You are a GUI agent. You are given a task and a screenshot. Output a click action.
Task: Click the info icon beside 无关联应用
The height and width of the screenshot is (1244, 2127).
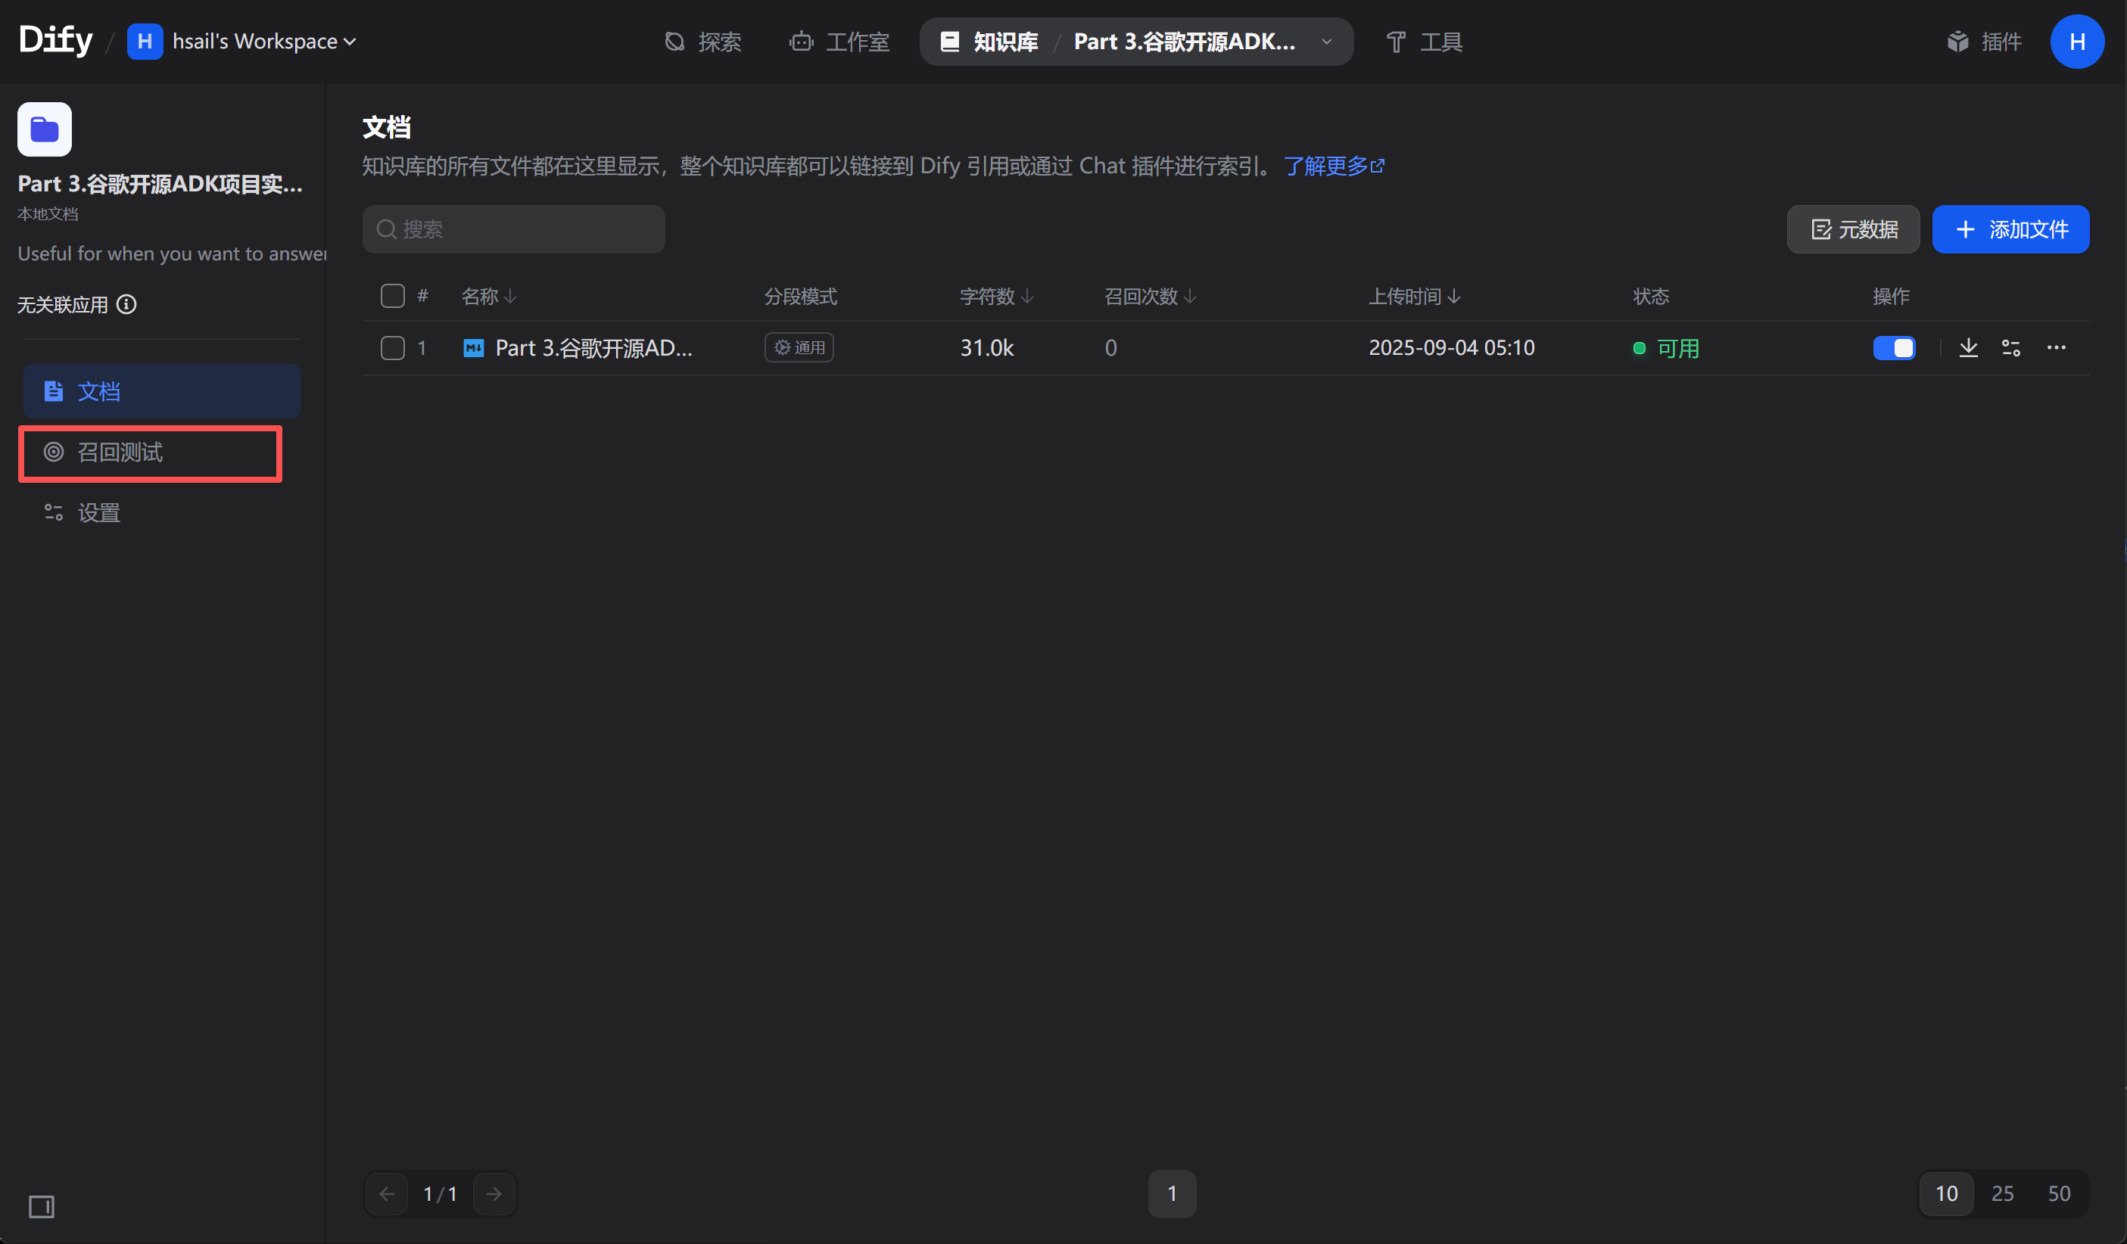pyautogui.click(x=126, y=305)
